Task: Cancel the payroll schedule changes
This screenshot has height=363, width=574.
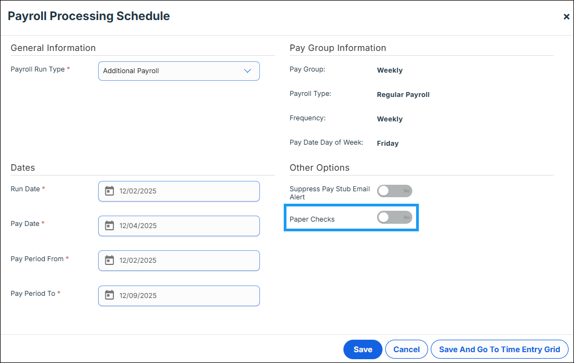Action: click(x=406, y=349)
